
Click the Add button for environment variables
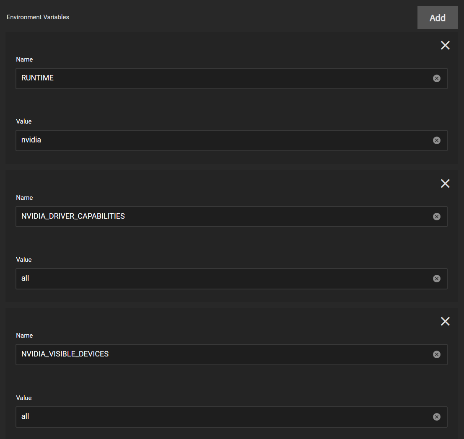point(437,18)
